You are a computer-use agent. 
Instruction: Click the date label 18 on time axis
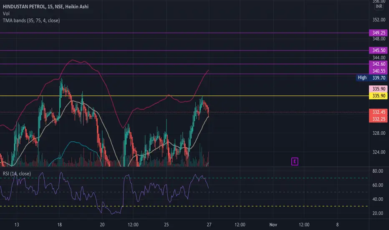point(60,225)
